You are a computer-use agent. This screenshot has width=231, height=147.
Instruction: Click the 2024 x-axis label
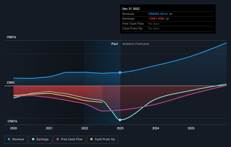tap(156, 128)
